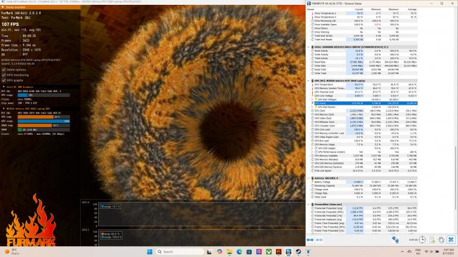458x257 pixels.
Task: Click the Current column header
Action: coord(359,10)
